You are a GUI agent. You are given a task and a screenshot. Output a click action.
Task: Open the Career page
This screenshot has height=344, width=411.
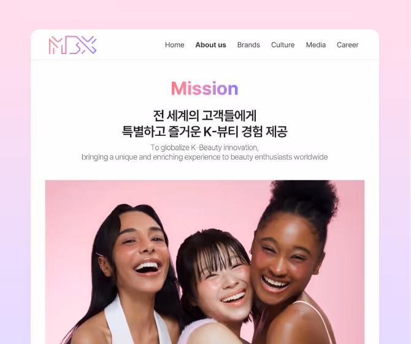348,45
